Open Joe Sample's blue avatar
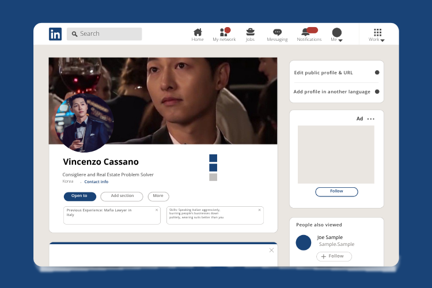The image size is (432, 288). pos(304,242)
